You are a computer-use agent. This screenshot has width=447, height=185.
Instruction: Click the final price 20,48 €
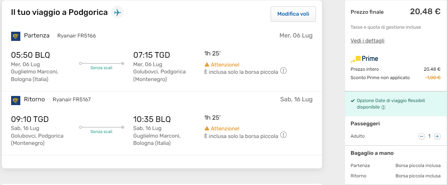pyautogui.click(x=425, y=11)
